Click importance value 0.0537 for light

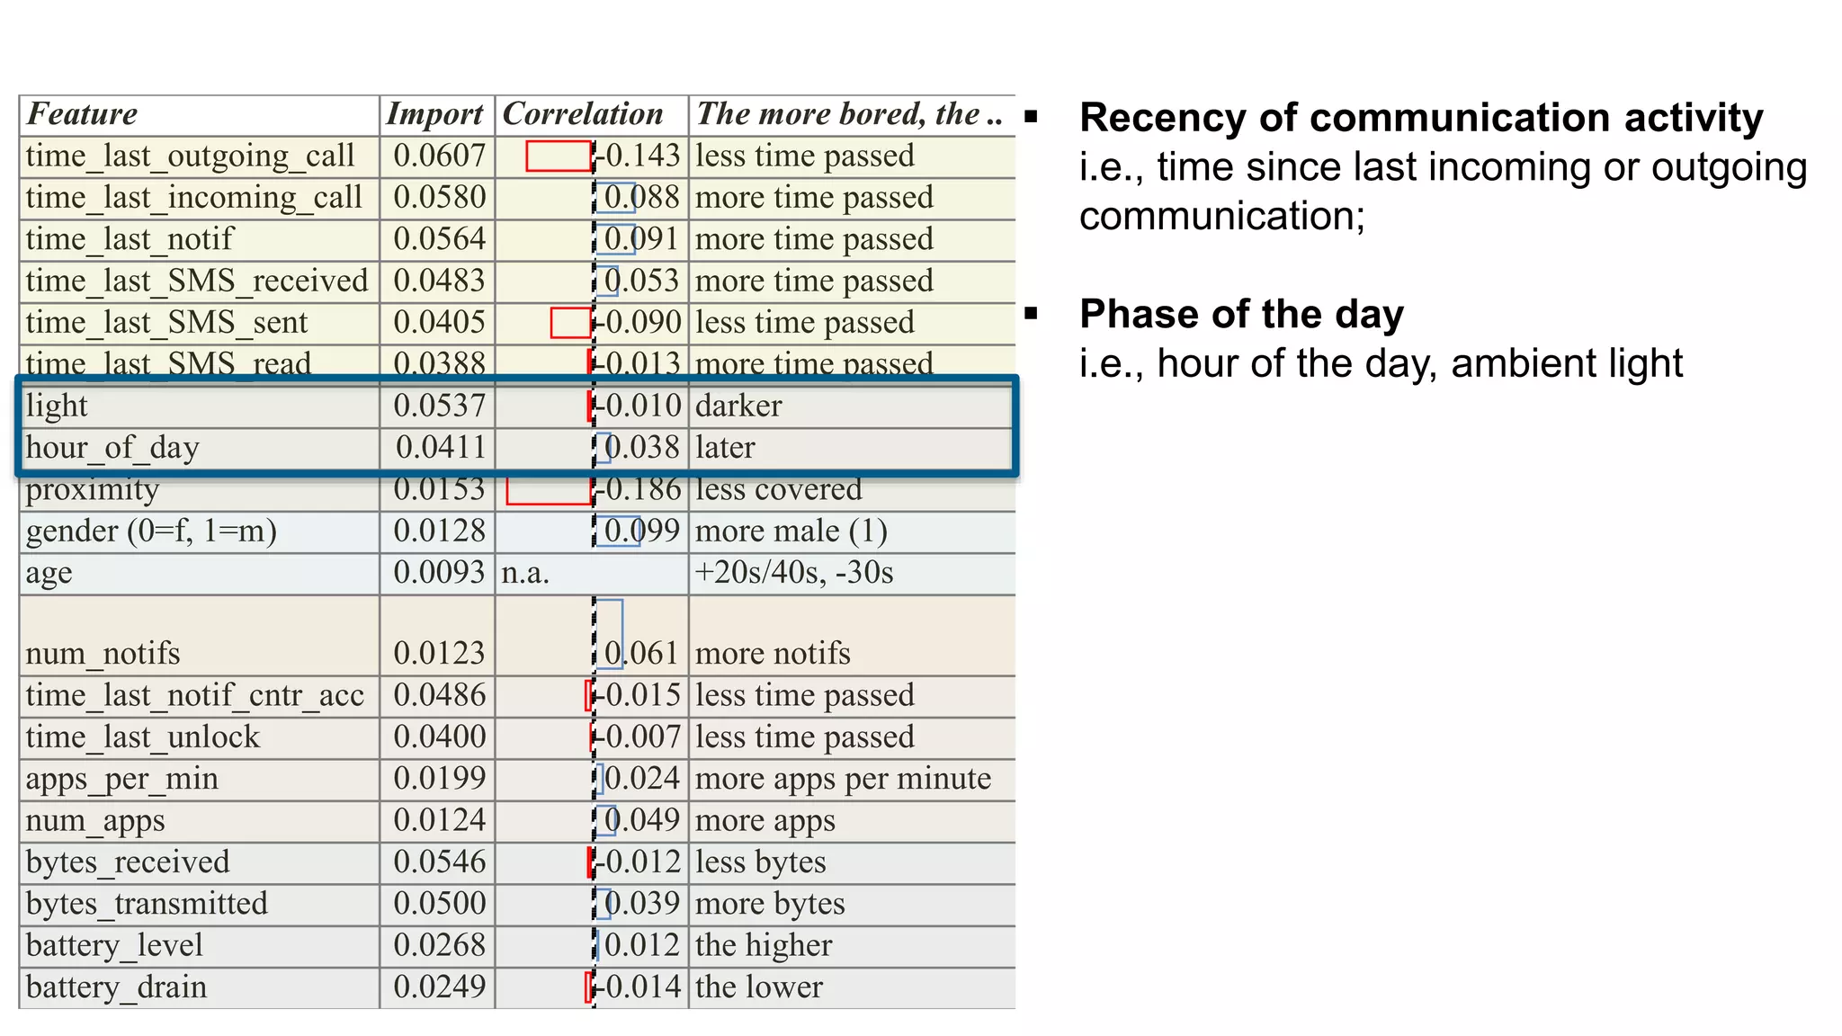coord(439,406)
